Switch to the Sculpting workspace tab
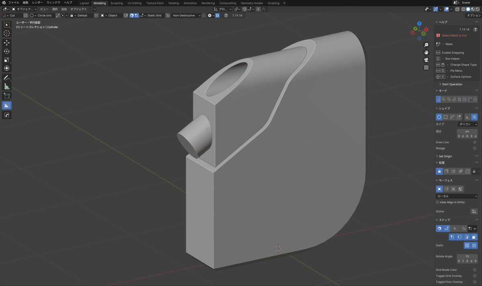 tap(116, 3)
